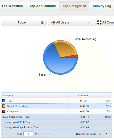Click the red Computer color swatch
The height and width of the screenshot is (139, 114).
tap(4, 111)
